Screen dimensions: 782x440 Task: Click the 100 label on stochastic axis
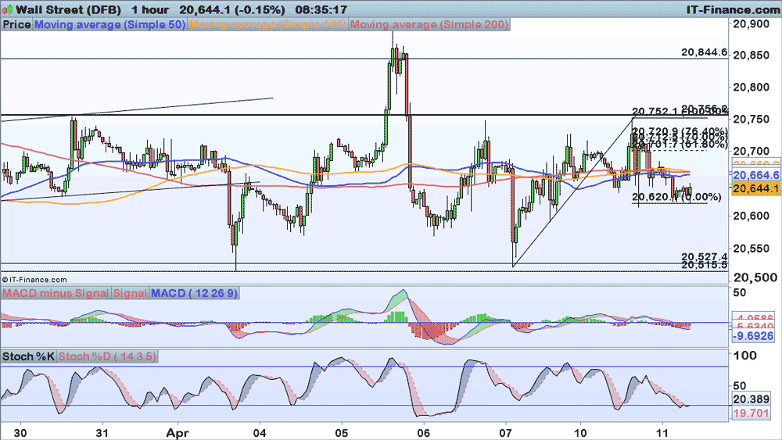click(x=745, y=356)
